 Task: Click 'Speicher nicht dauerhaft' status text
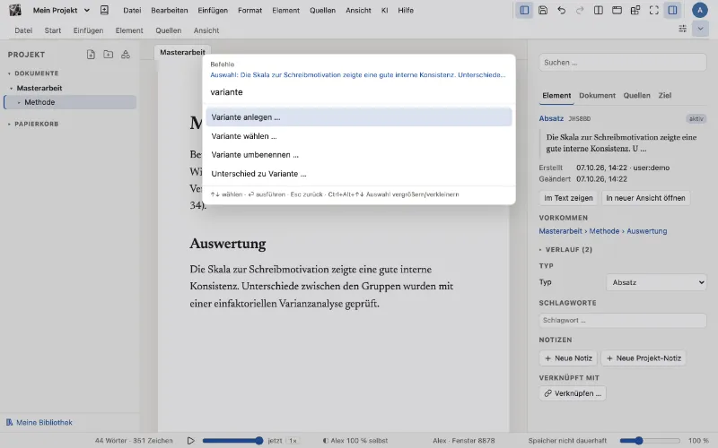point(567,441)
